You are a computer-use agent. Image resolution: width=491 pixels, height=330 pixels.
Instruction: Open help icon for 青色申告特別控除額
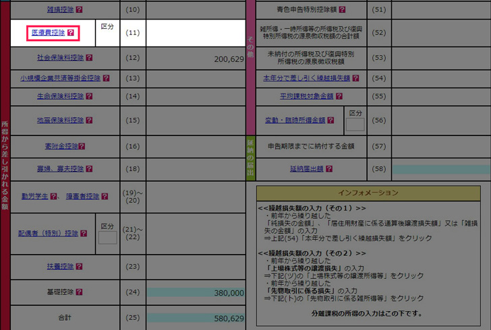[342, 9]
